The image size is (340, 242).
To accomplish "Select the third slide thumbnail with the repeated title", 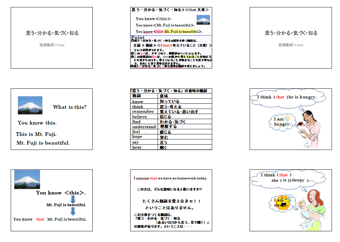I will coord(290,38).
